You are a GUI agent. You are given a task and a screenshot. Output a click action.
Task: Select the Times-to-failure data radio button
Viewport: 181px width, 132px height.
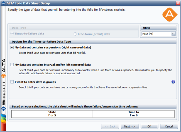[12, 34]
